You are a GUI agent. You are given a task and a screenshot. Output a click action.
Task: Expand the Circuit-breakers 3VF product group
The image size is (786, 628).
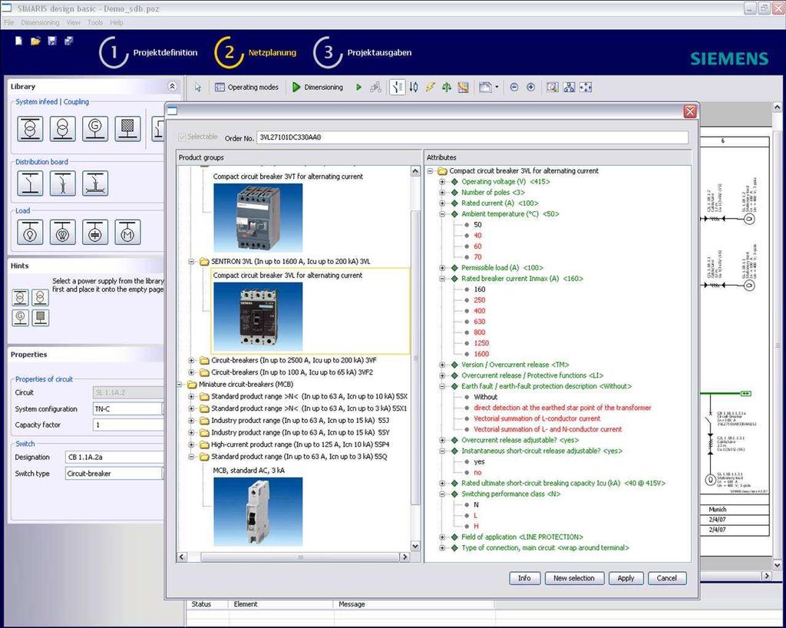click(x=191, y=360)
